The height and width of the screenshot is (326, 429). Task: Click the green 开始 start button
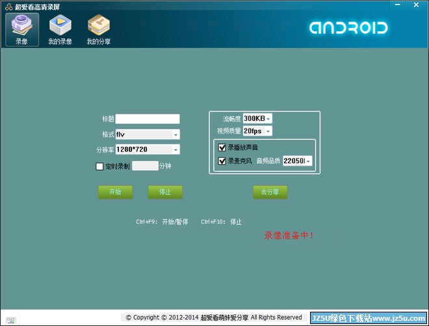point(115,192)
